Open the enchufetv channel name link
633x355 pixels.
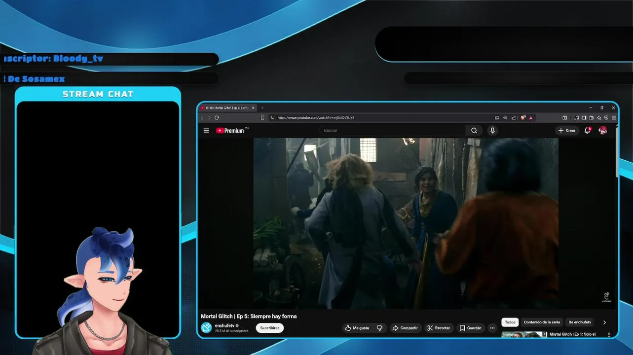click(224, 326)
